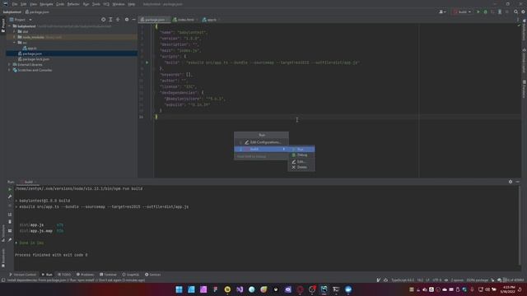Open the Version Control tool window

[x=22, y=275]
